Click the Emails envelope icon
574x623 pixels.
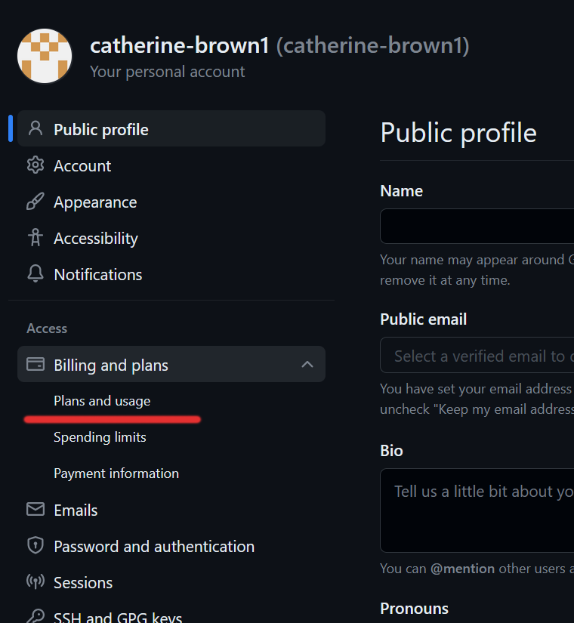coord(35,510)
